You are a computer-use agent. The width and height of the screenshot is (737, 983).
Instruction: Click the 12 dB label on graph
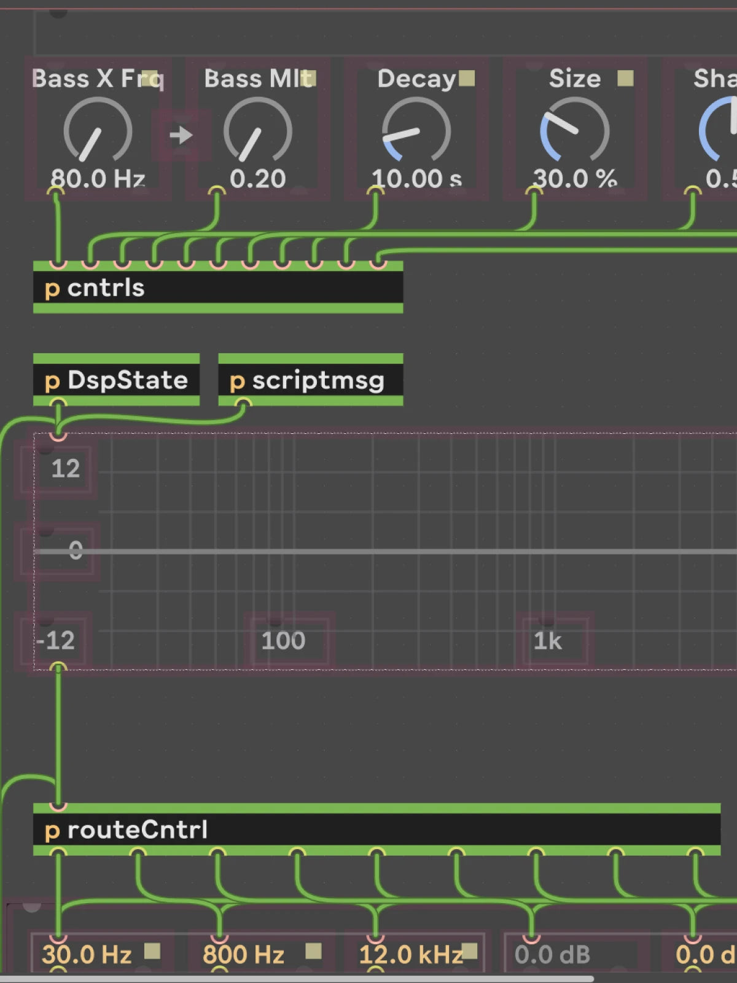65,469
